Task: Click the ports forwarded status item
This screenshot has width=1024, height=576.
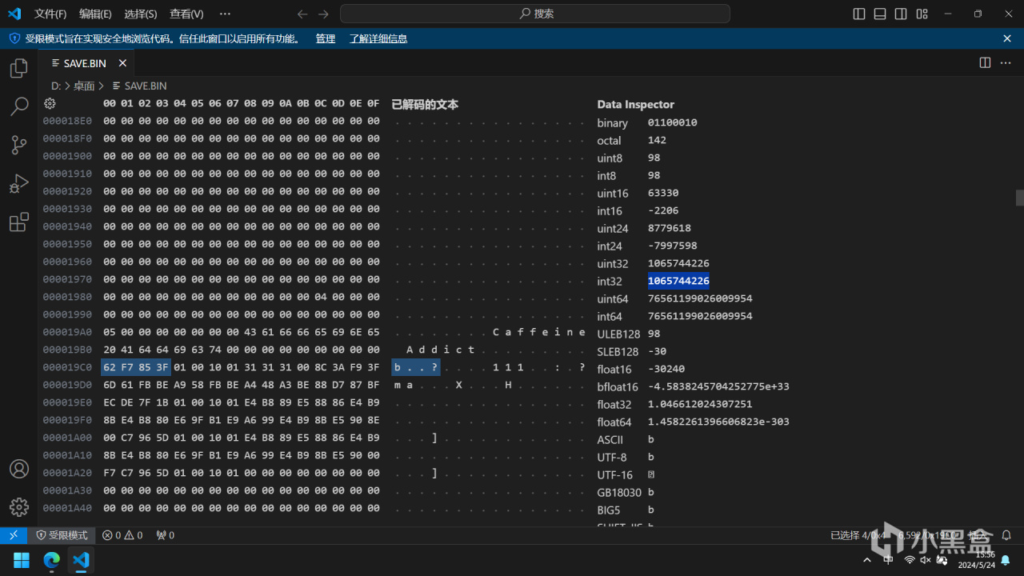Action: pos(165,535)
